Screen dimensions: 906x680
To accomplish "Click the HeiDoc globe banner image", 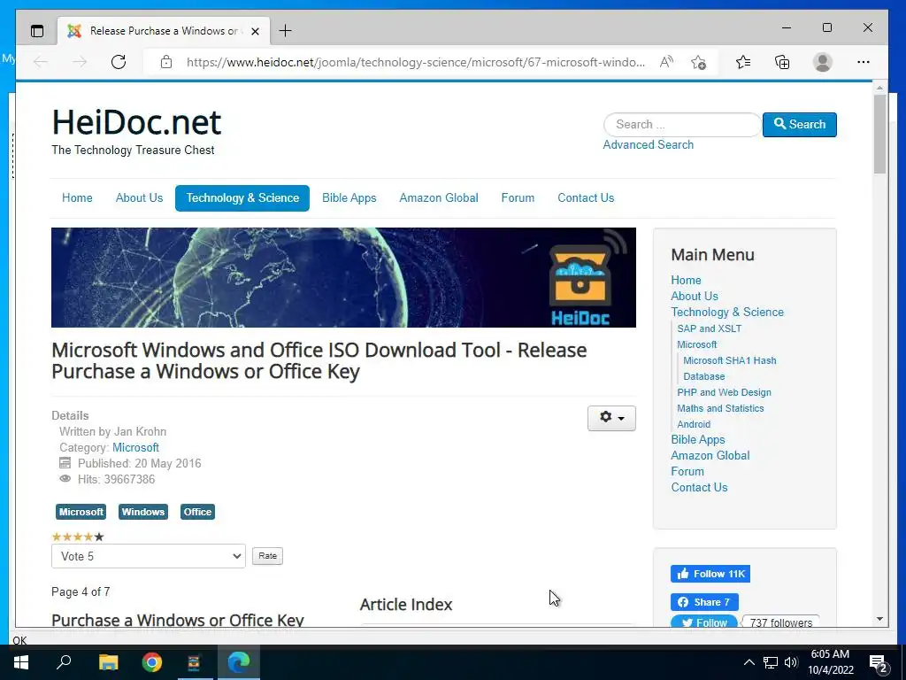I will click(344, 277).
